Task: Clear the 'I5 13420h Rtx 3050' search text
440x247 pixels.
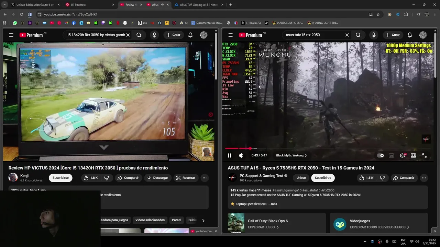Action: coord(128,35)
